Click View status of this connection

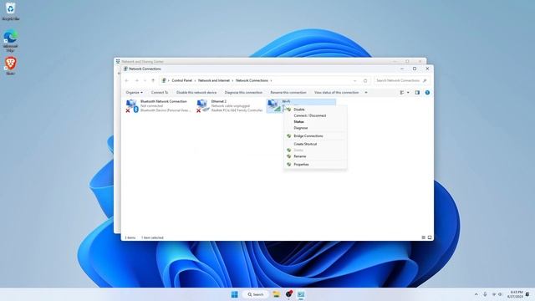(336, 93)
